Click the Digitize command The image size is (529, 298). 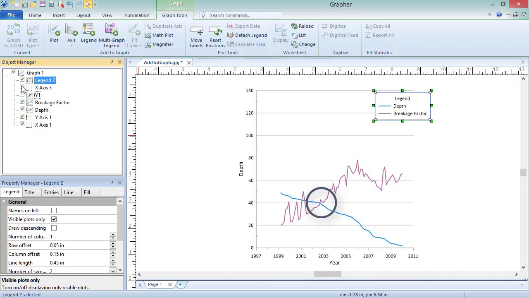coord(334,26)
